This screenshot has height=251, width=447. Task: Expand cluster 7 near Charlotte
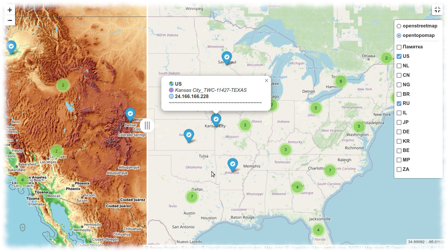[330, 170]
